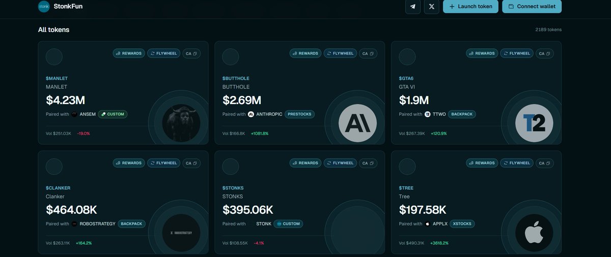The height and width of the screenshot is (257, 611).
Task: Click the $4.23M market cap value
Action: [x=65, y=100]
